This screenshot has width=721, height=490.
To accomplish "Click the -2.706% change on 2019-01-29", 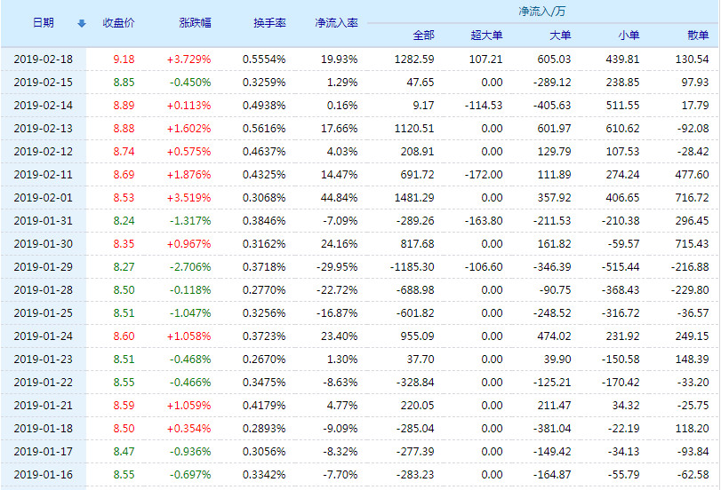I will coord(189,266).
